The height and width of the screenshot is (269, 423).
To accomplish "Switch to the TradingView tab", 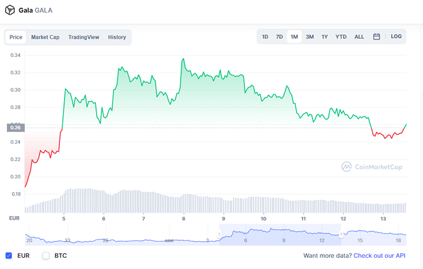I will pos(83,37).
